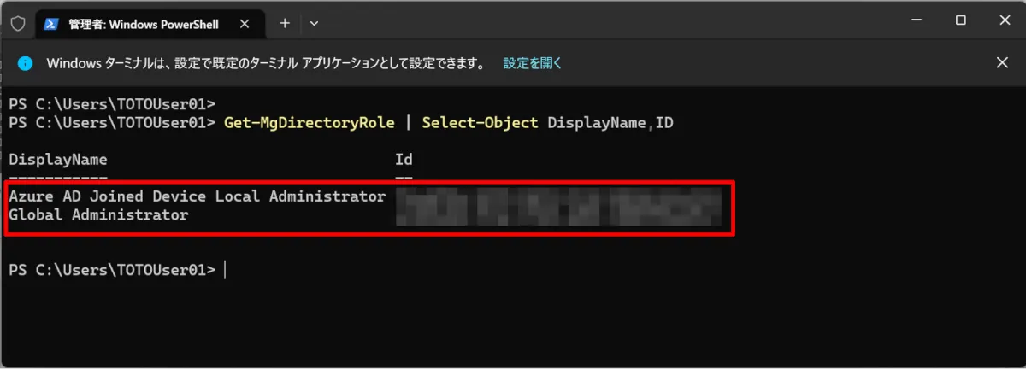
Task: Click the notification message about Windows ターミナル
Action: click(266, 63)
